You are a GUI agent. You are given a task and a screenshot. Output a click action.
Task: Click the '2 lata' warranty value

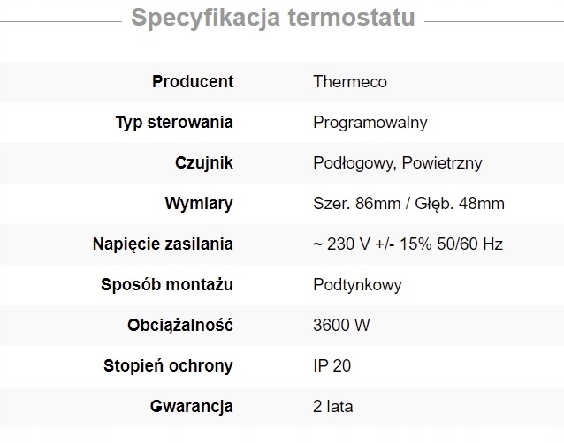[333, 407]
